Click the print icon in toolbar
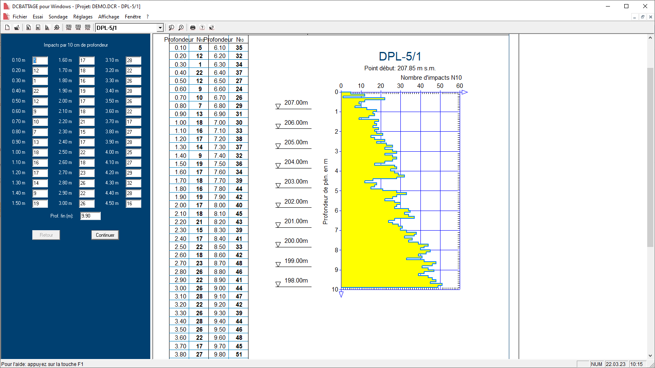The height and width of the screenshot is (368, 655). [x=193, y=27]
